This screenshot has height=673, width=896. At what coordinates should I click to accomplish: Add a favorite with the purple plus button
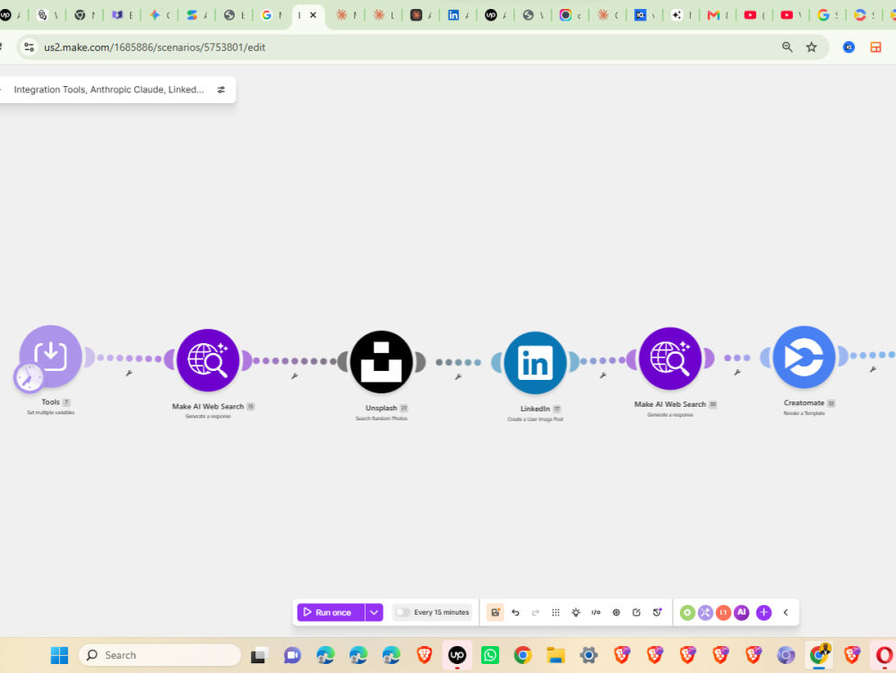click(764, 612)
